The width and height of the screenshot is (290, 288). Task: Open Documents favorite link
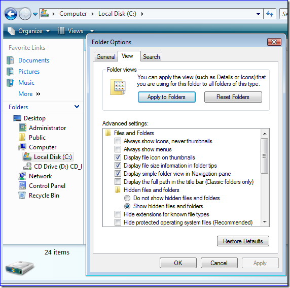click(x=33, y=60)
